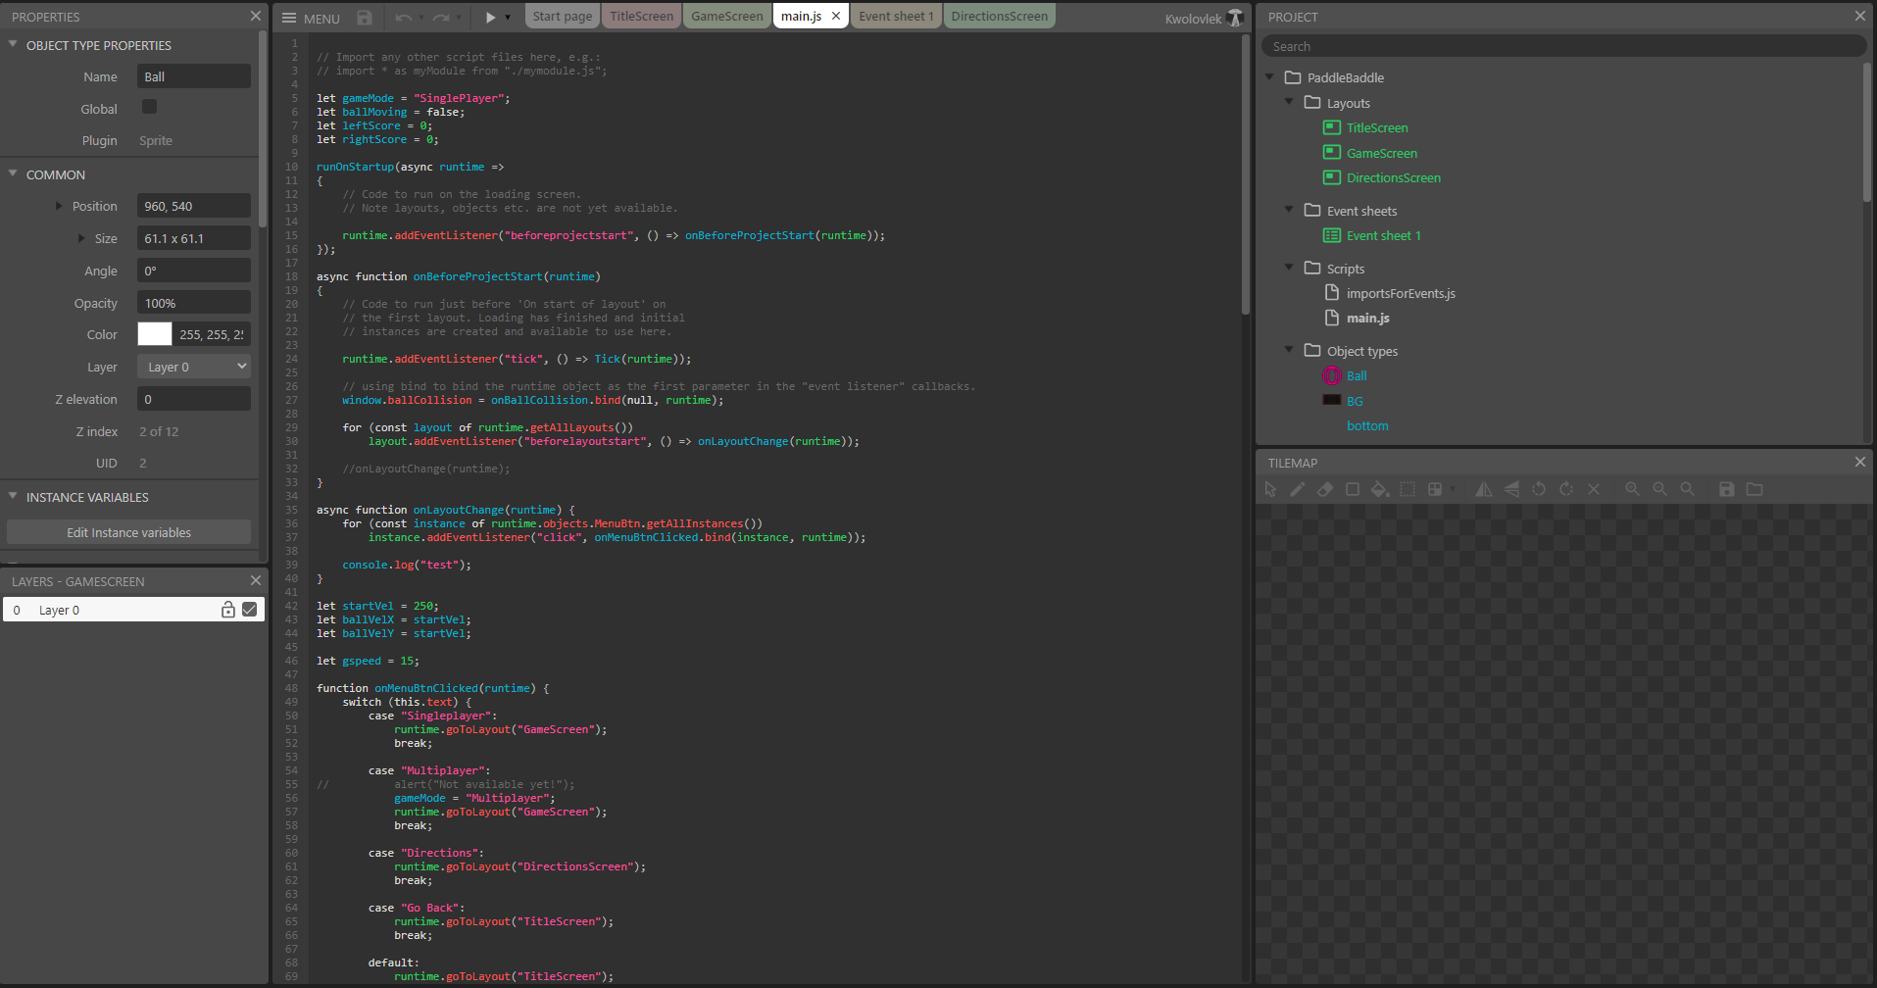Lock Layer 0 in the Layers panel

[227, 609]
